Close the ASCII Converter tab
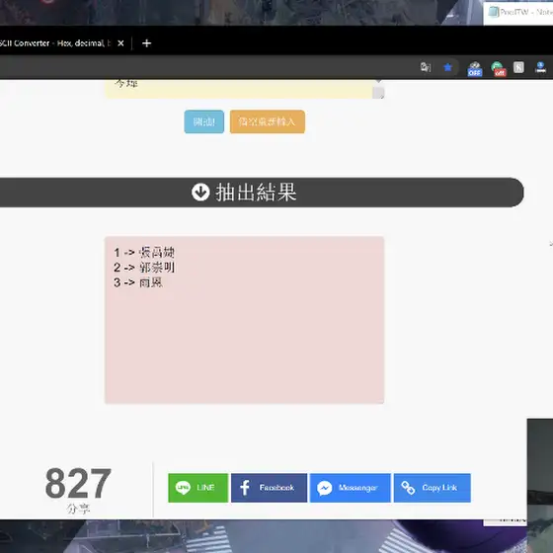The width and height of the screenshot is (553, 553). (120, 43)
